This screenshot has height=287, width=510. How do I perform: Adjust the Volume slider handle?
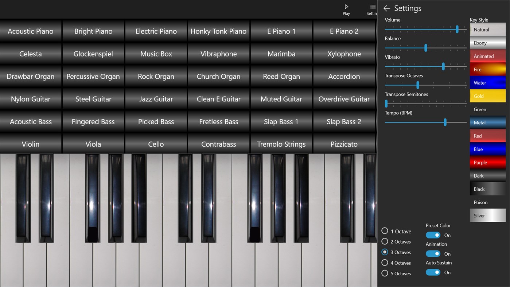(457, 29)
